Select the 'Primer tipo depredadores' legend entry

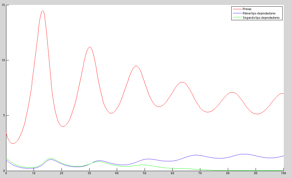click(x=259, y=13)
